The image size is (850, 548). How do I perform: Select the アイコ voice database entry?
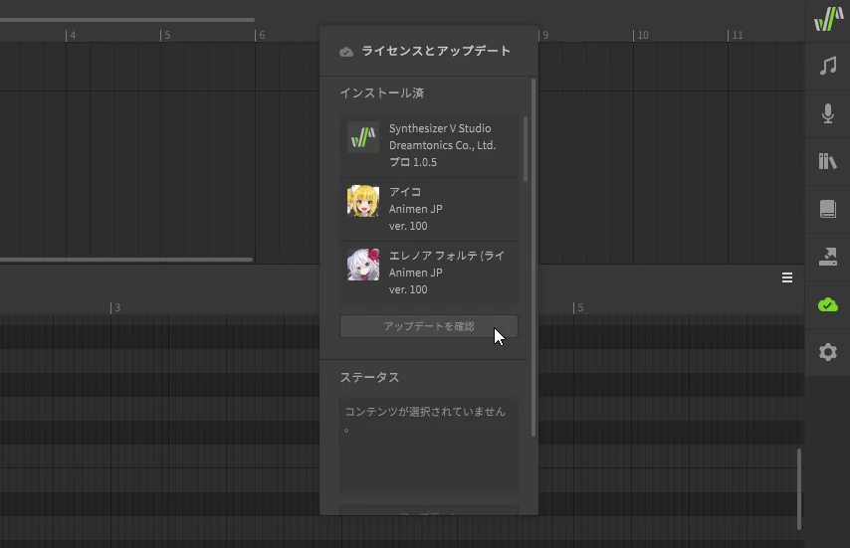click(x=429, y=209)
